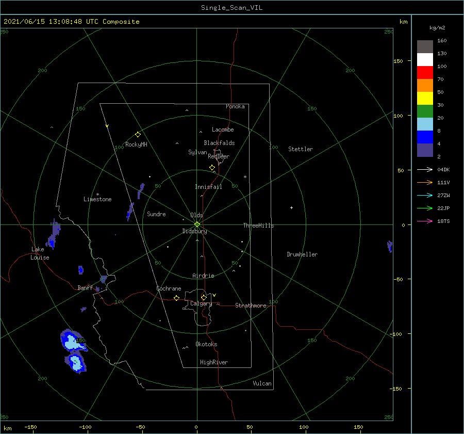
Task: Click the Calgary city label
Action: point(201,303)
